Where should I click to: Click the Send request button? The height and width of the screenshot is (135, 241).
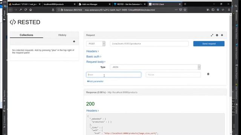click(209, 43)
